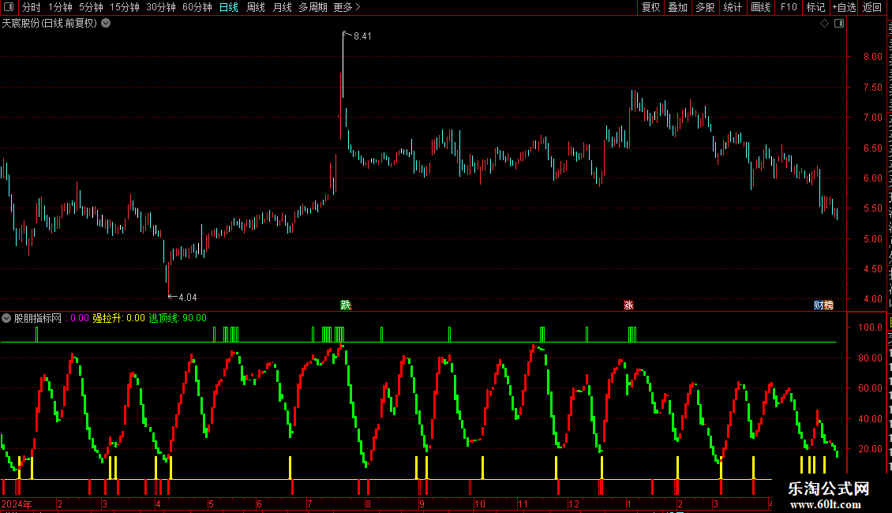Click the 天宸股份(日线.前复权) chart title
The height and width of the screenshot is (513, 892).
click(50, 24)
